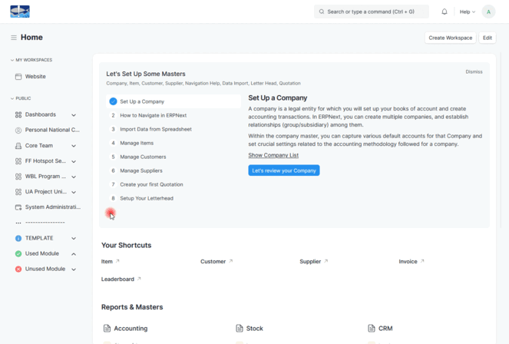Viewport: 509px width, 344px height.
Task: Click the notification bell icon
Action: click(x=445, y=12)
